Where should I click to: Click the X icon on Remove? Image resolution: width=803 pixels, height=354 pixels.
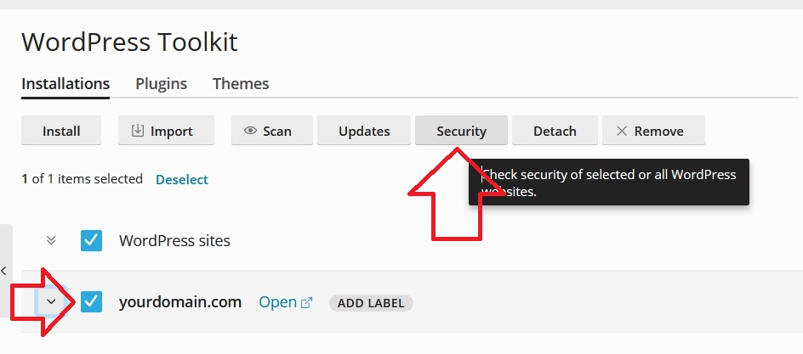pos(622,131)
